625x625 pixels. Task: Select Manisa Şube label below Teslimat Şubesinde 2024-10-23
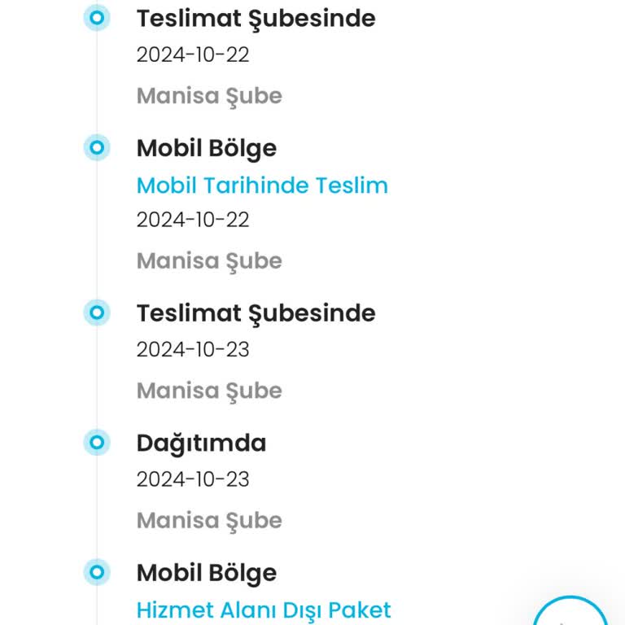(209, 391)
